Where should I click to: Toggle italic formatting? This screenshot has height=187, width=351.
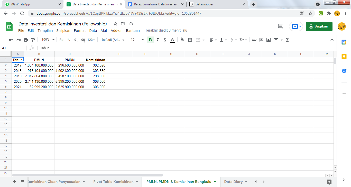[x=158, y=40]
